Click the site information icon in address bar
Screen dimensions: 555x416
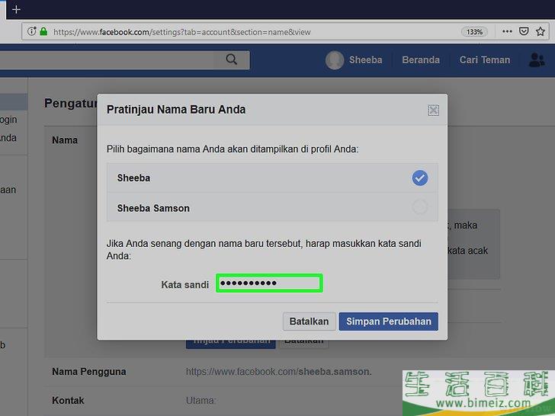[x=31, y=31]
